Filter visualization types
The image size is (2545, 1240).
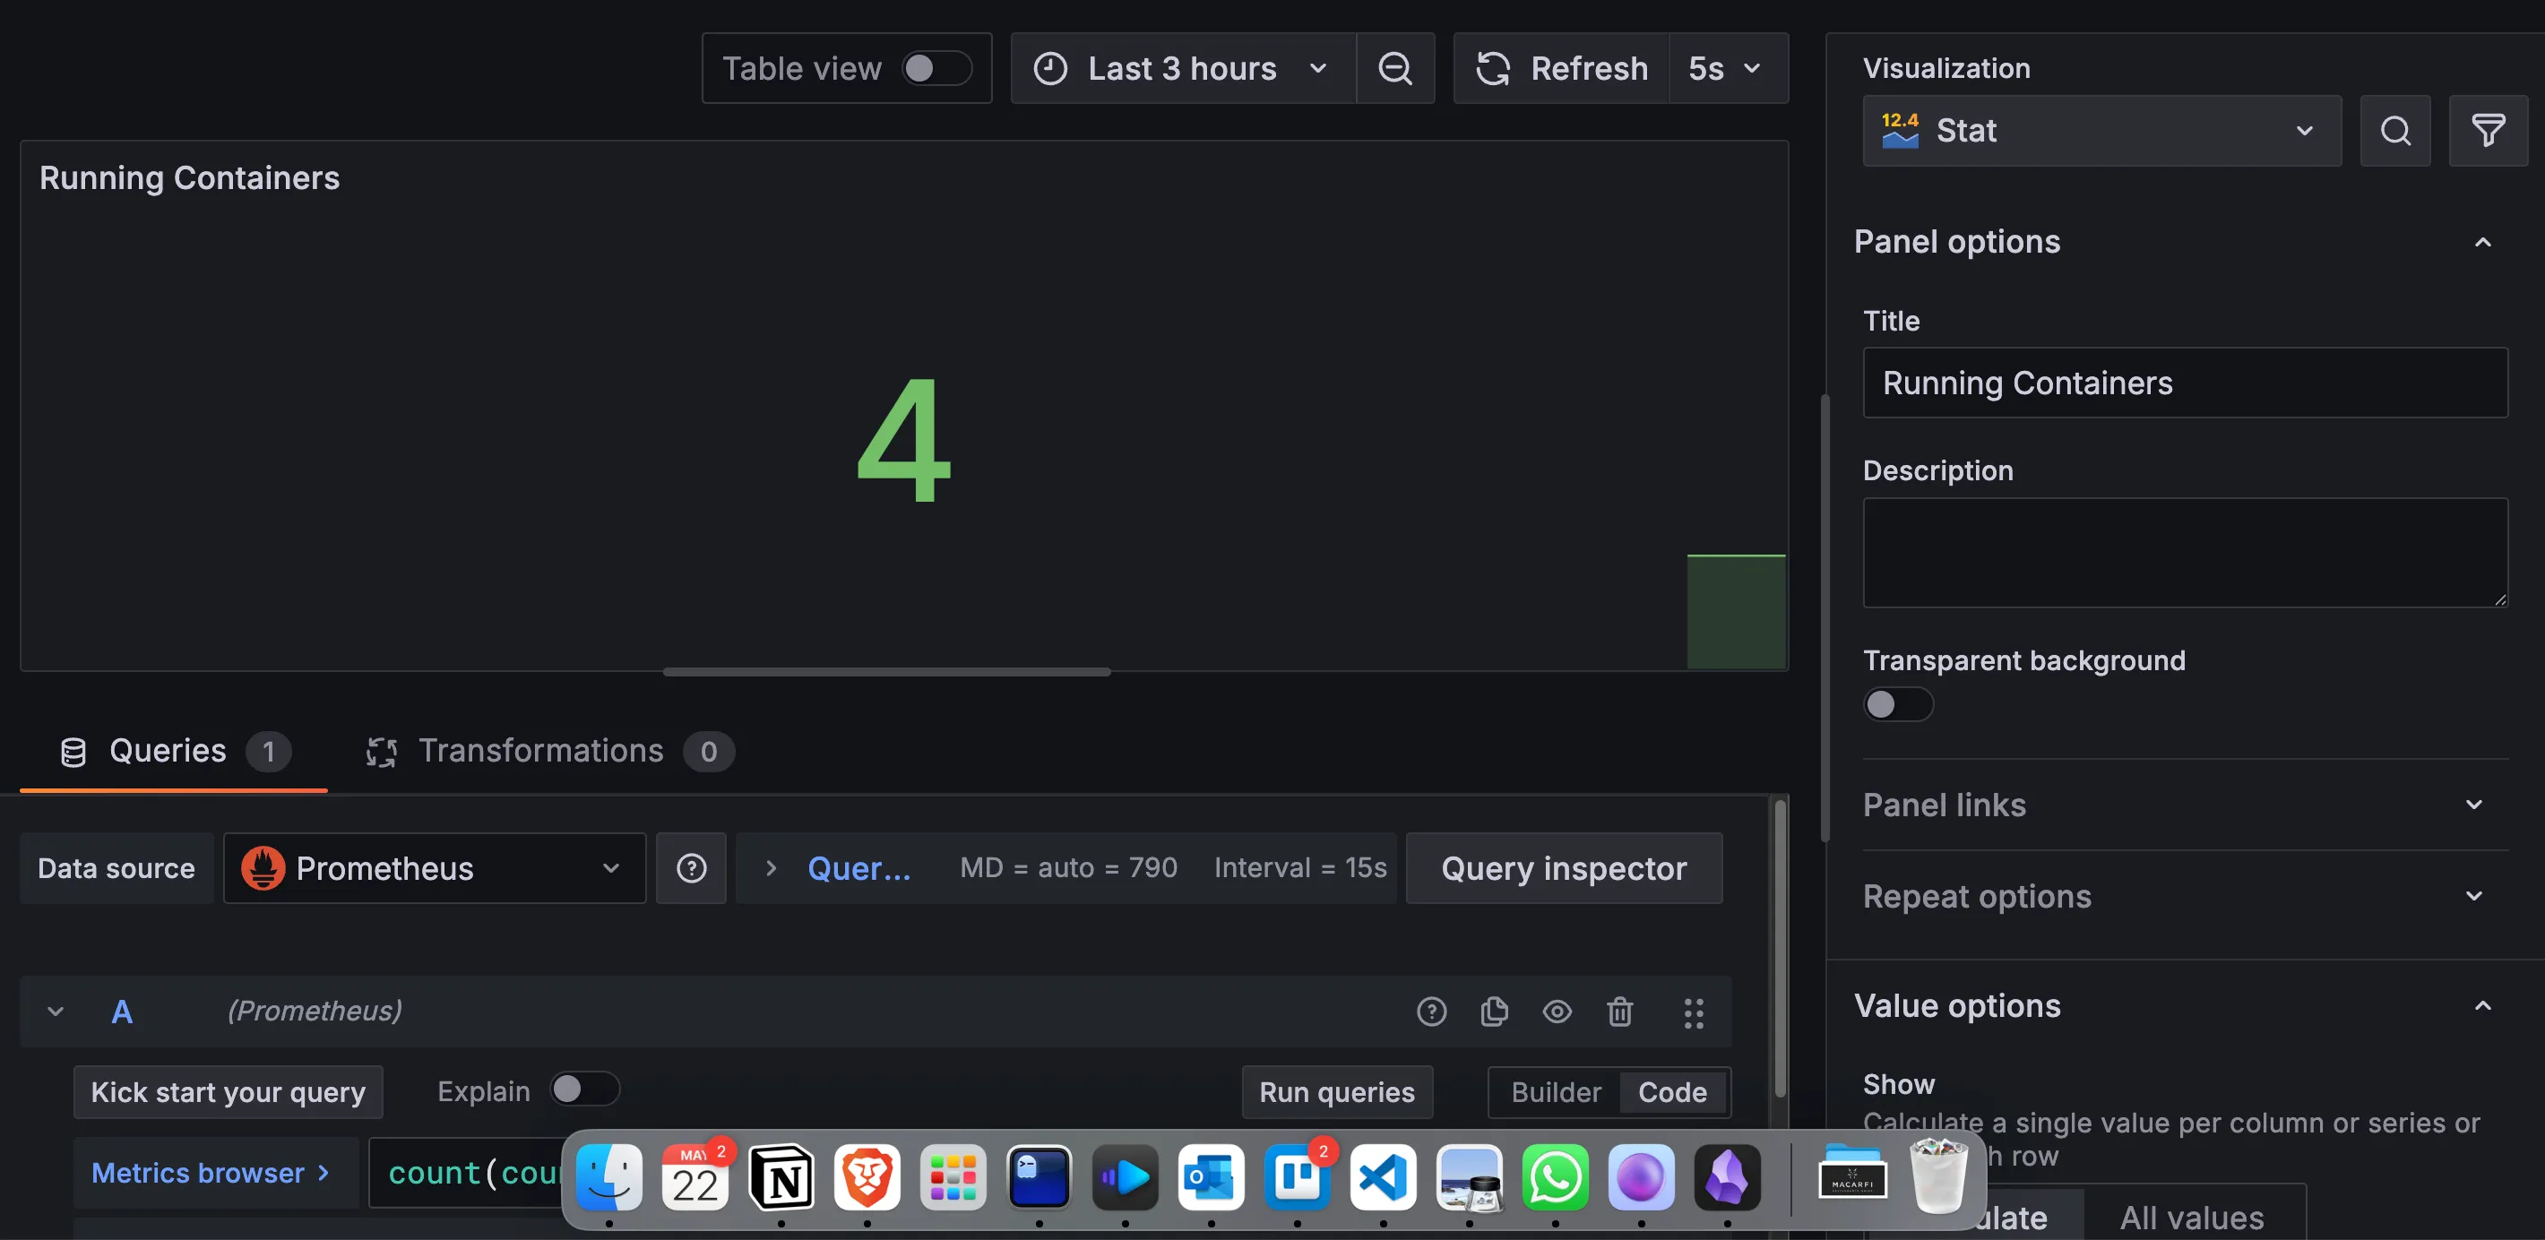2488,129
